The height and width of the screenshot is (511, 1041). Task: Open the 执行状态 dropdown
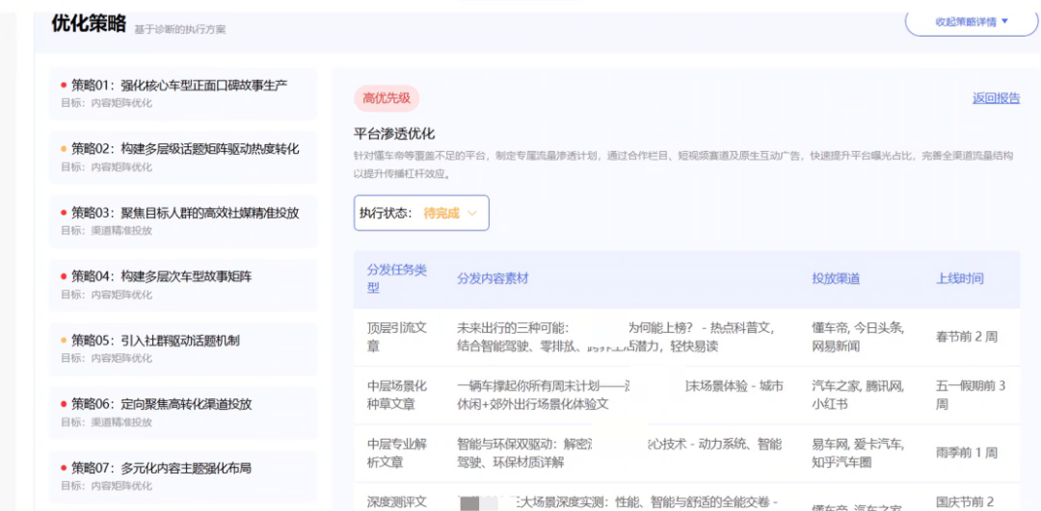pyautogui.click(x=421, y=214)
